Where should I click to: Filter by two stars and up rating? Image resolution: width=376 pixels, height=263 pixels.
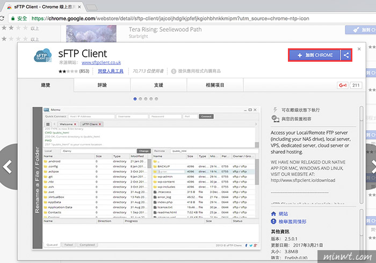(20, 28)
